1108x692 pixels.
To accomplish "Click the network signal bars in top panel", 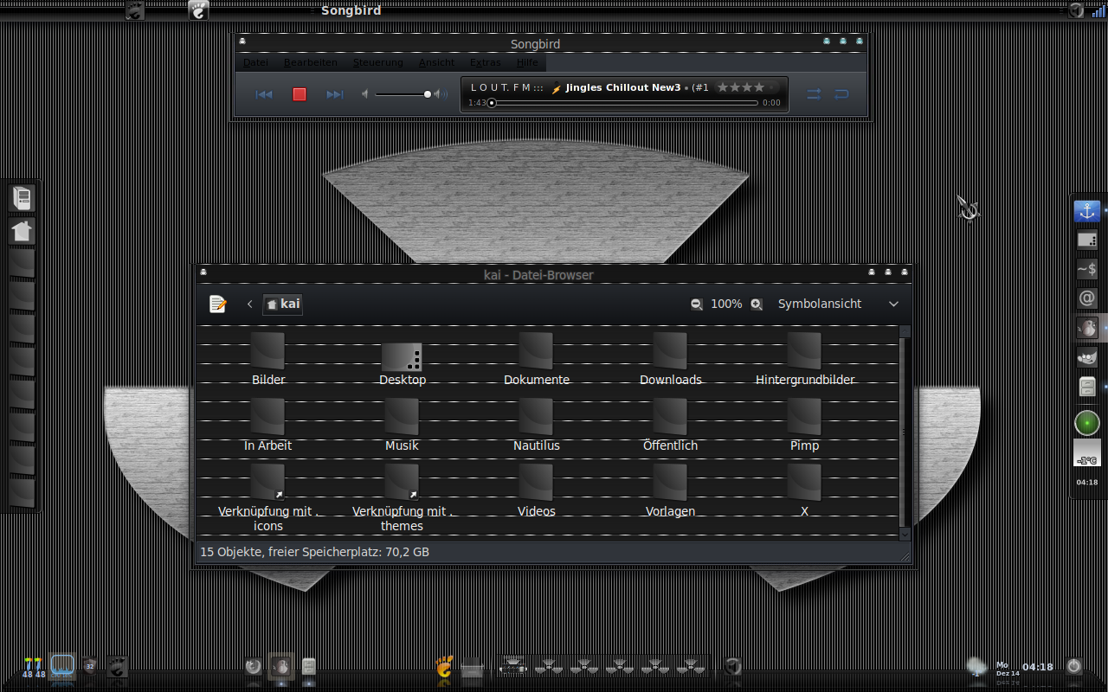I will coord(1098,11).
